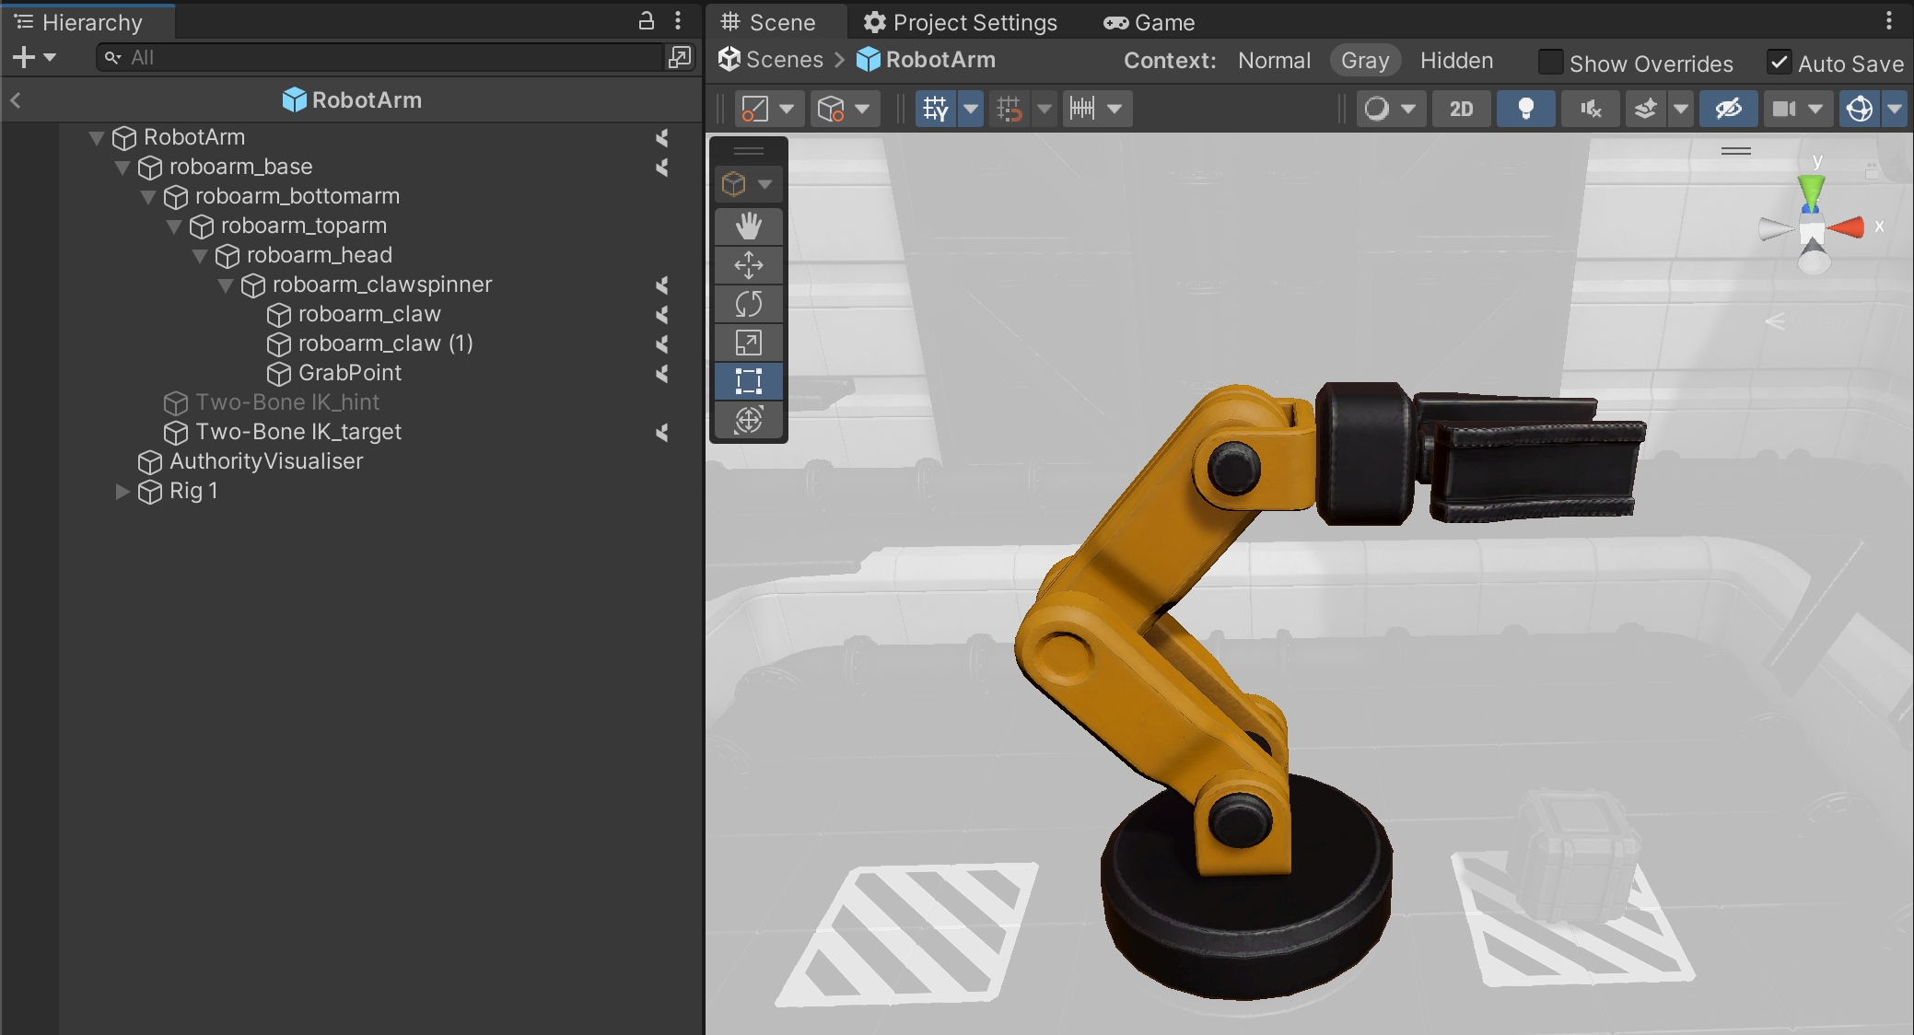1914x1035 pixels.
Task: Expand the Rig 1 tree node
Action: (123, 492)
